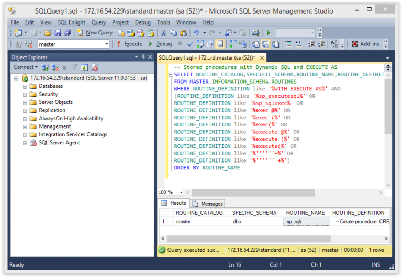The width and height of the screenshot is (402, 277).
Task: Select the sp_sqli result cell
Action: click(x=307, y=222)
